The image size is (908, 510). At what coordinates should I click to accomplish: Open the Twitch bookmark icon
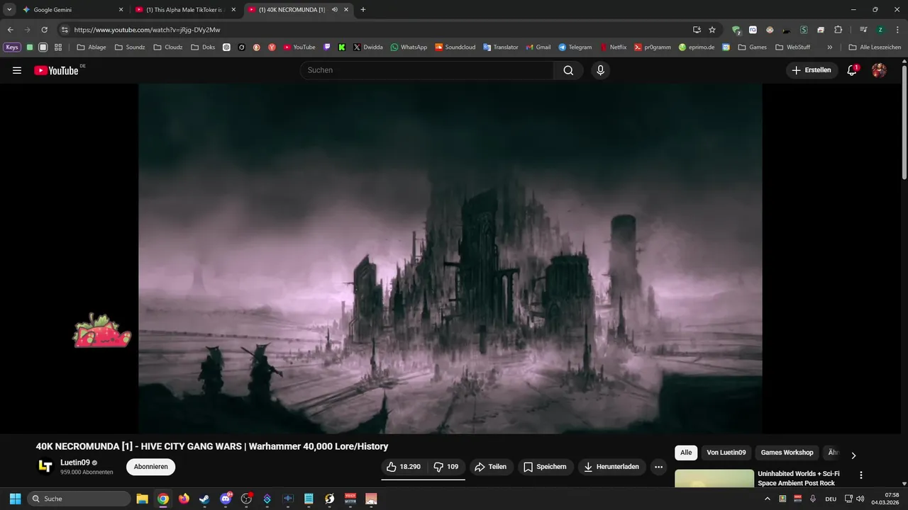point(327,47)
